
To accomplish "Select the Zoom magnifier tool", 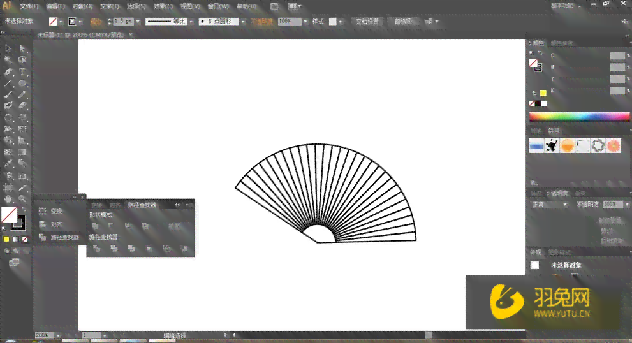I will (22, 199).
